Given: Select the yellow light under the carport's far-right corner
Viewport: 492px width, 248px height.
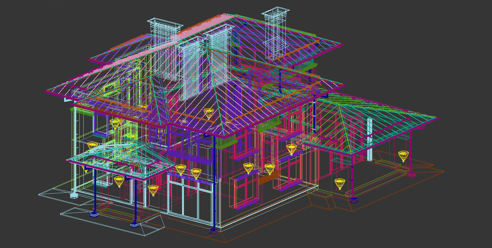Looking at the screenshot, I should pos(403,156).
